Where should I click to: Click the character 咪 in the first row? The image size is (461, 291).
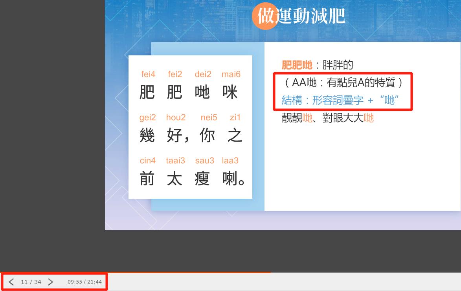[230, 93]
